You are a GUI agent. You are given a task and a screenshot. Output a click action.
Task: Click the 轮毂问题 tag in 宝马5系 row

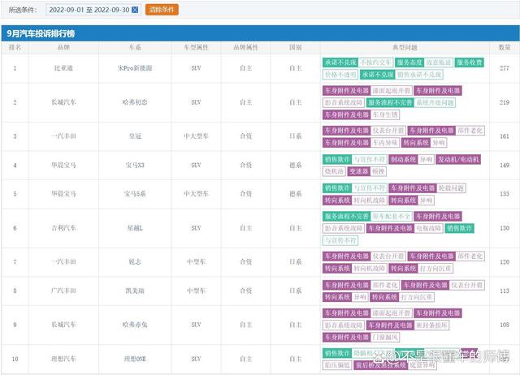tap(451, 188)
